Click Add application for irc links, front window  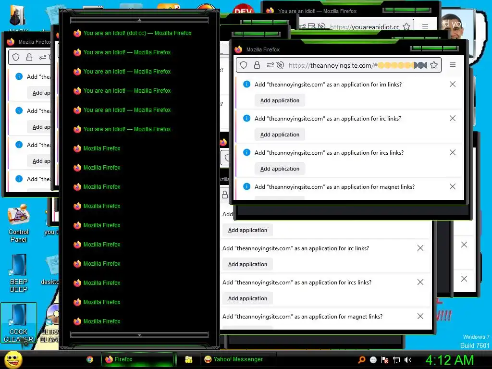(280, 135)
